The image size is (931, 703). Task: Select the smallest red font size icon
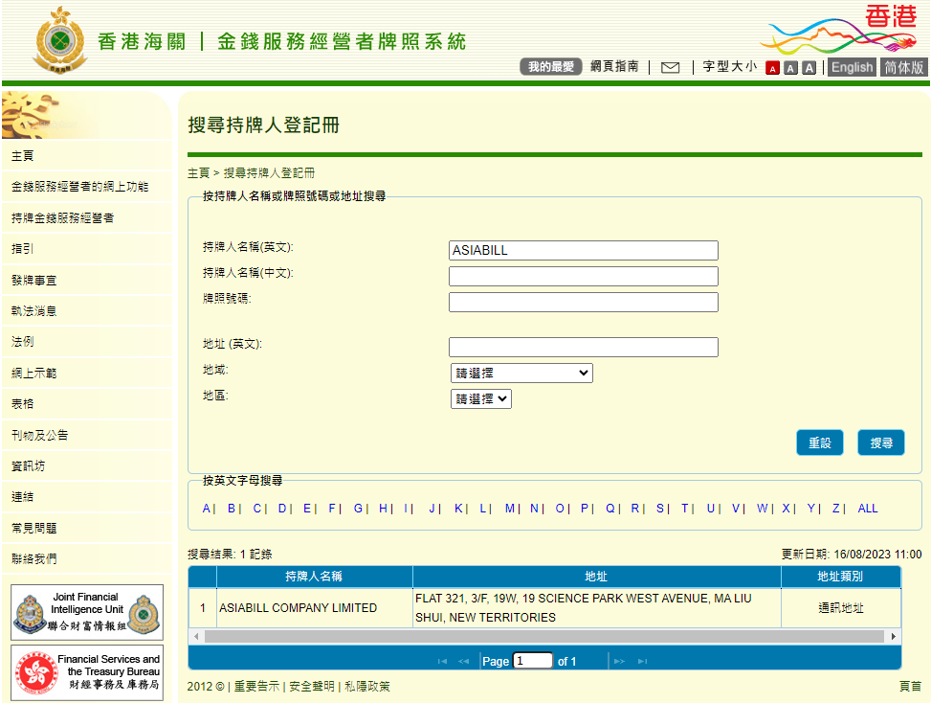pos(772,67)
